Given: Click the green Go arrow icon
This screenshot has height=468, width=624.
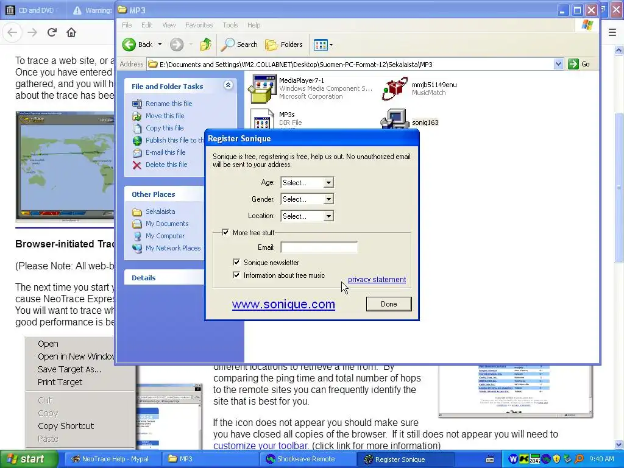Looking at the screenshot, I should (573, 64).
